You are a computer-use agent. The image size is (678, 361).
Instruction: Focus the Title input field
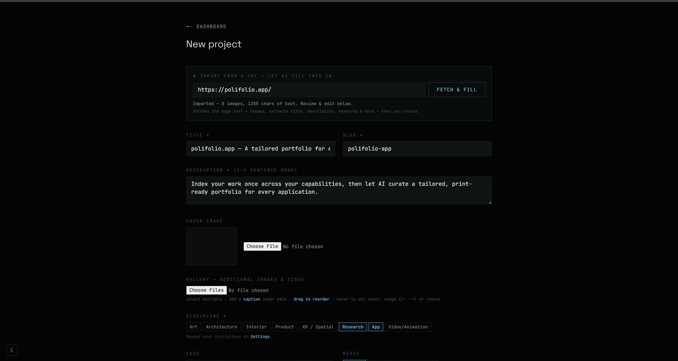pyautogui.click(x=261, y=149)
